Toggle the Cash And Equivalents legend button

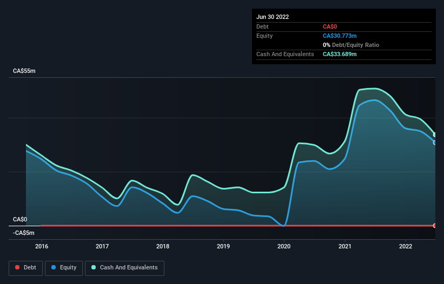pos(124,268)
